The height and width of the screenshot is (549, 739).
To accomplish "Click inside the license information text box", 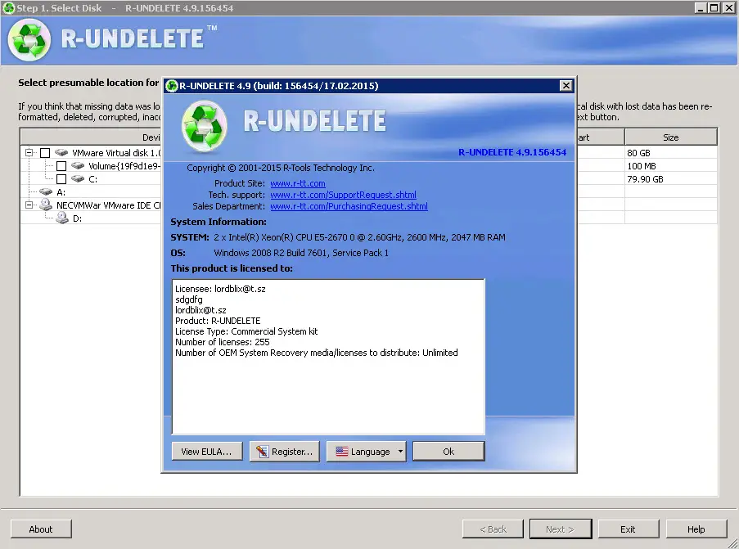I will [x=328, y=357].
